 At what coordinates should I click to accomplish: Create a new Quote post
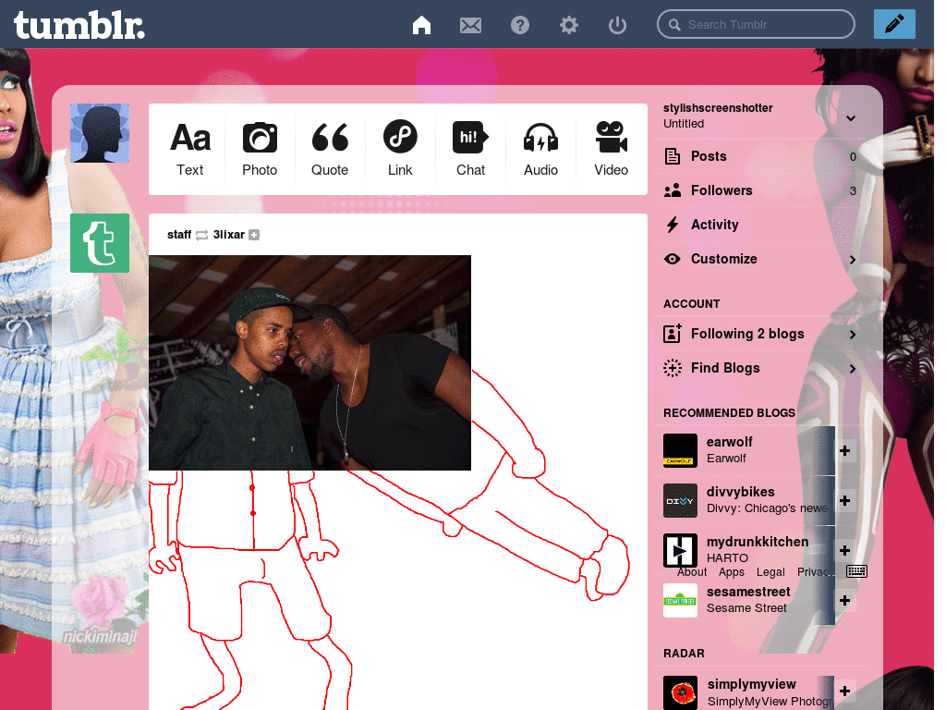(330, 149)
